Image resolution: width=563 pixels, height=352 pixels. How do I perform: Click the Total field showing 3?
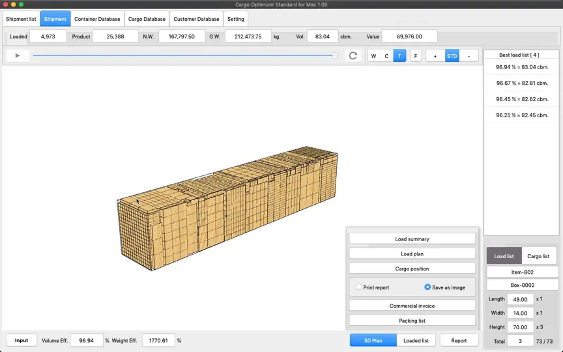click(x=520, y=341)
